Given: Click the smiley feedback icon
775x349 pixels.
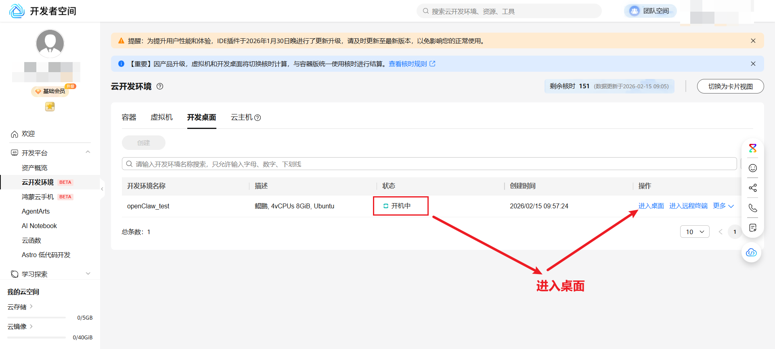Looking at the screenshot, I should [752, 168].
